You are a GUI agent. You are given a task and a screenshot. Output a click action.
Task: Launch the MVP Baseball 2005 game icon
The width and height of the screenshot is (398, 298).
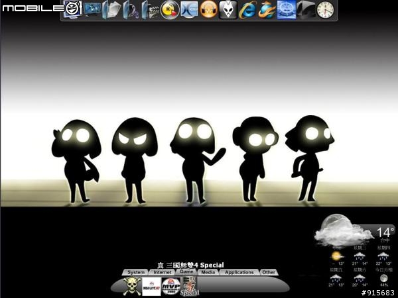(171, 286)
